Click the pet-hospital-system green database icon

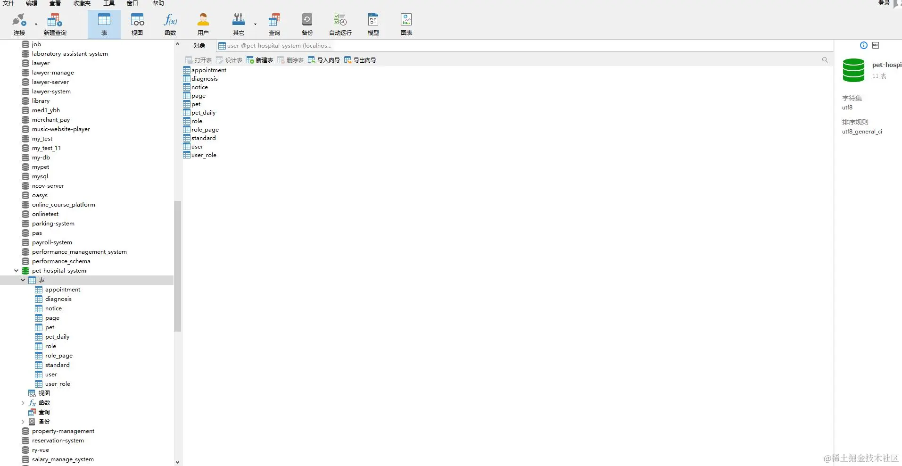pyautogui.click(x=25, y=271)
